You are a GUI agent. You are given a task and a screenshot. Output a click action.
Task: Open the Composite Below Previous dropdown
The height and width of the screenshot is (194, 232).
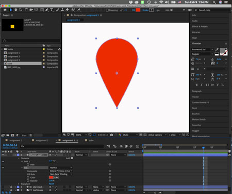click(61, 171)
